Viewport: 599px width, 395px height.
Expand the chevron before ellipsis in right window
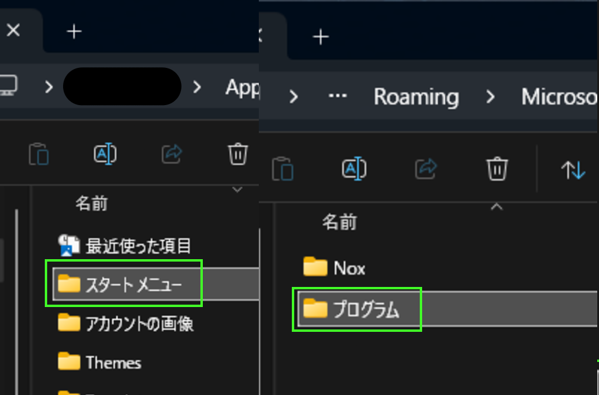(x=294, y=97)
